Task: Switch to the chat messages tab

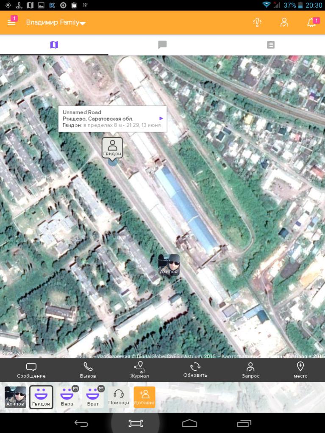Action: [x=162, y=44]
